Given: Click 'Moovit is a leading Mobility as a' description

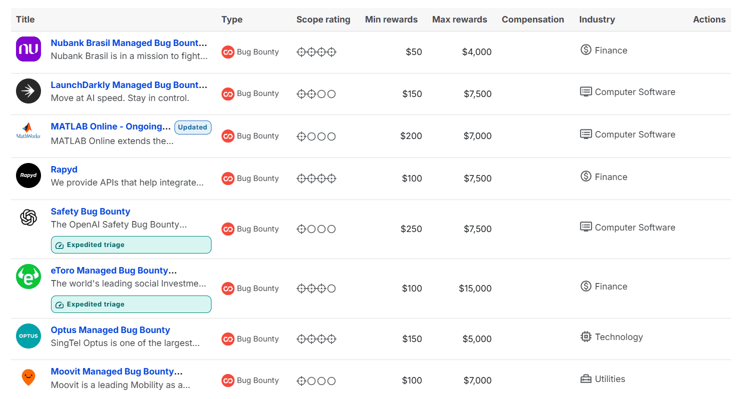Looking at the screenshot, I should 120,385.
